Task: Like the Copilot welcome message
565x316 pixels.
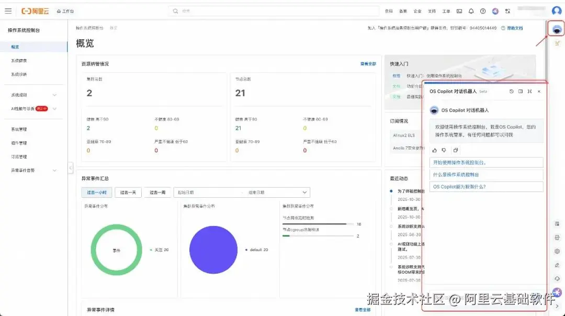Action: [x=435, y=150]
